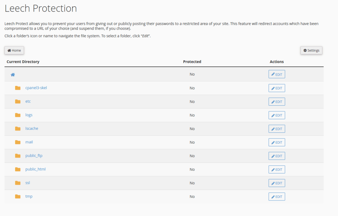Click the logs folder name link
Screen dimensions: 338x216
(x=29, y=115)
